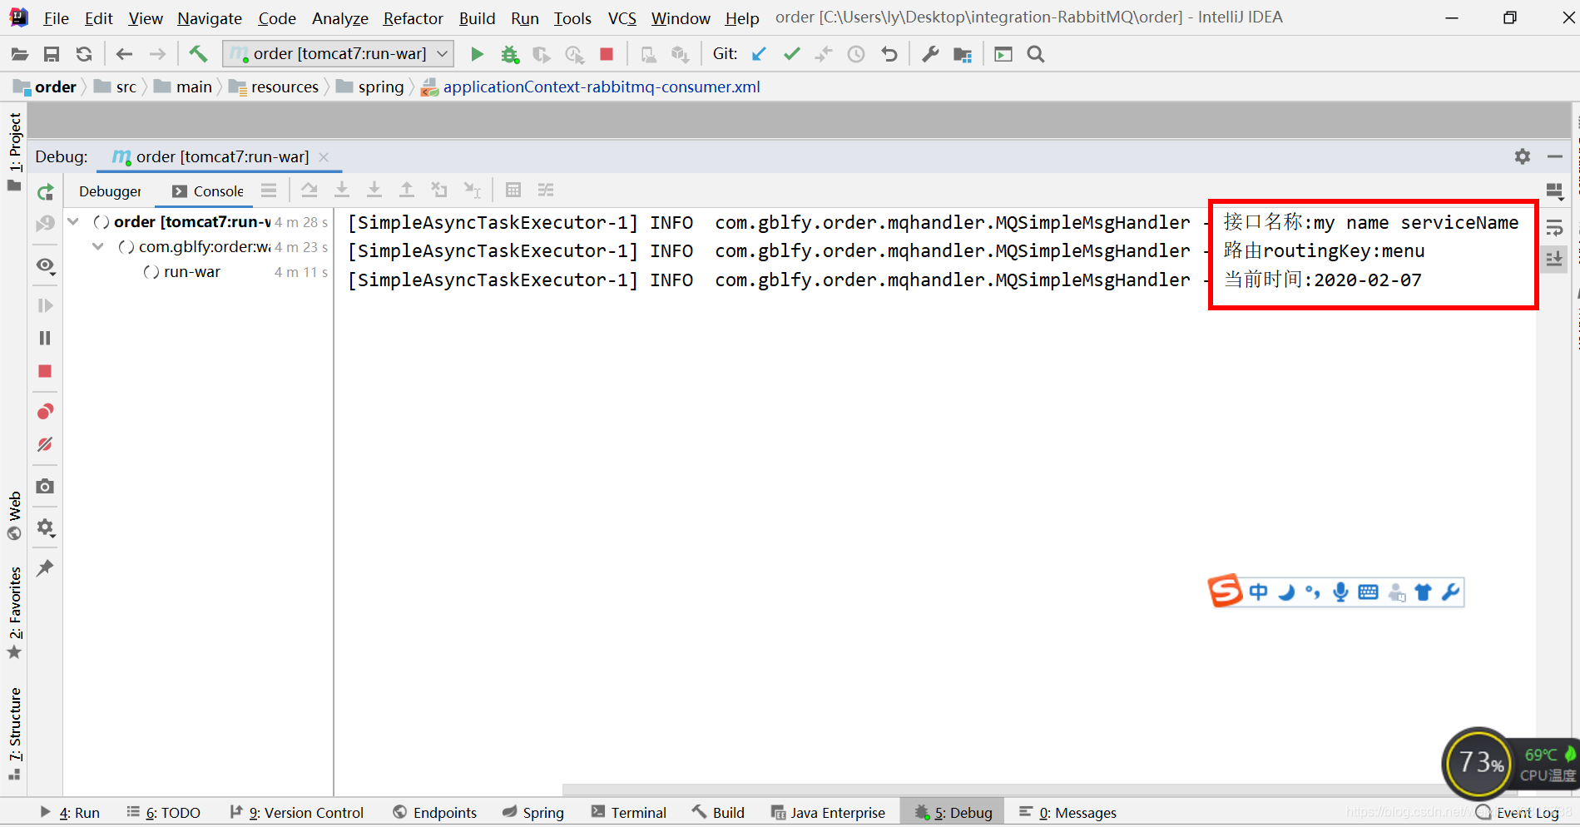Open the Event Log
Image resolution: width=1580 pixels, height=827 pixels.
pos(1517,812)
